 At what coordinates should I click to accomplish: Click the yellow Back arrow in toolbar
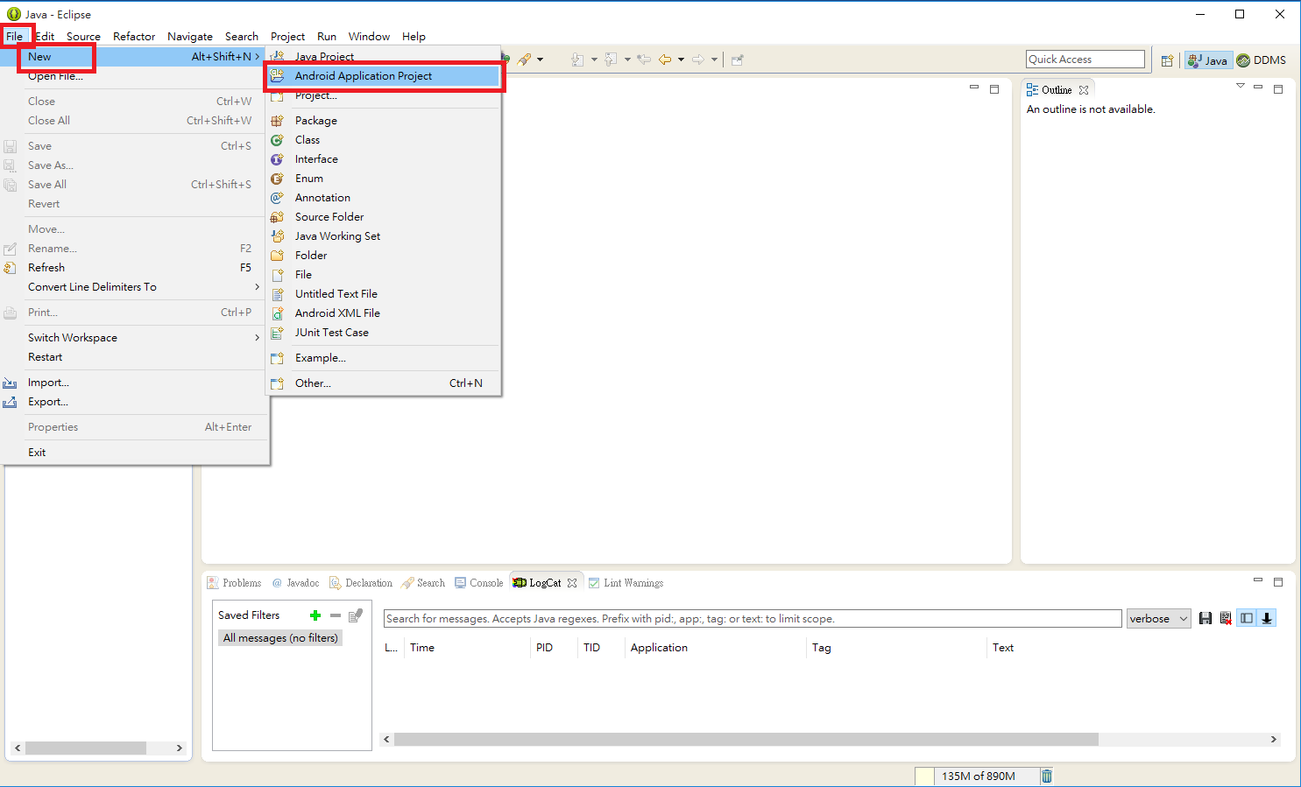[x=665, y=60]
